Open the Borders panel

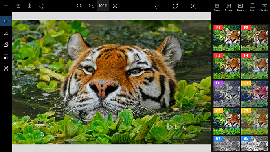(241, 7)
